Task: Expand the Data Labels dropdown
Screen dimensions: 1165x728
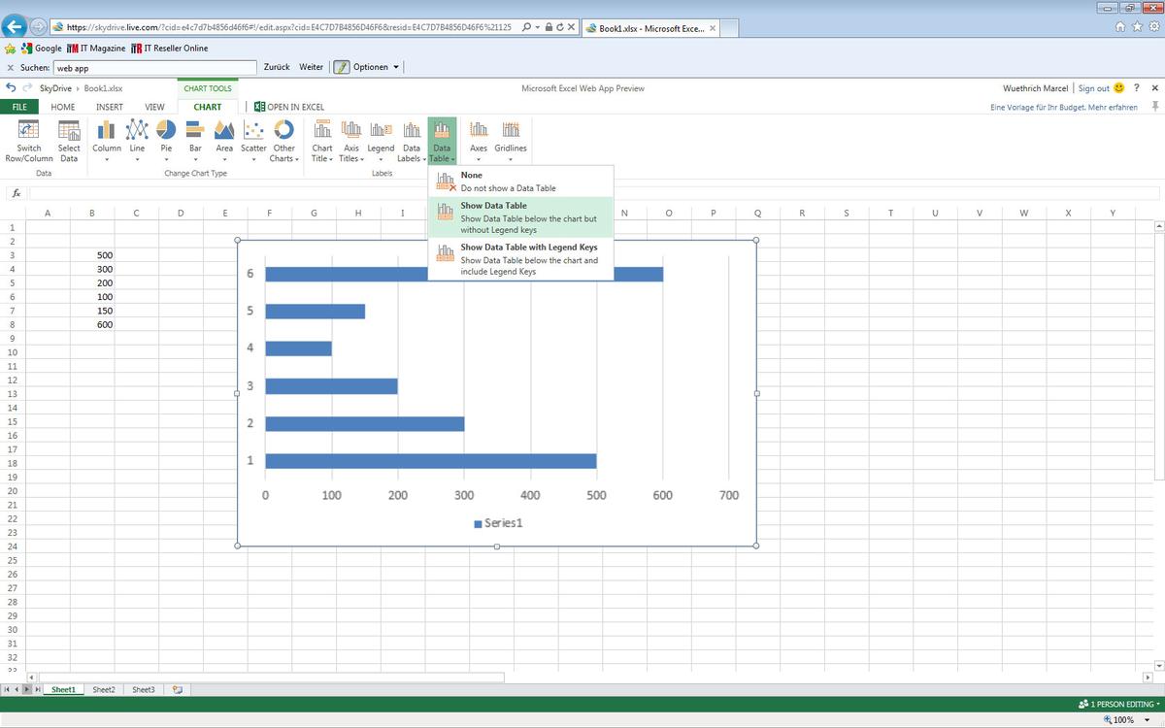Action: 412,141
